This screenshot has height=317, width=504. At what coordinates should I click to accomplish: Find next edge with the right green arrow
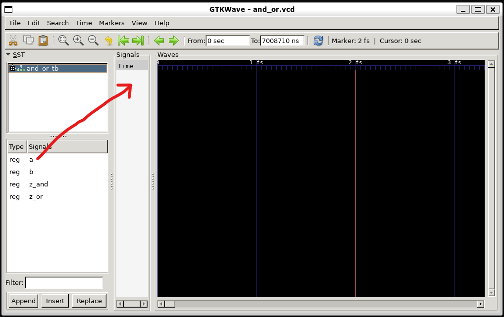(174, 41)
